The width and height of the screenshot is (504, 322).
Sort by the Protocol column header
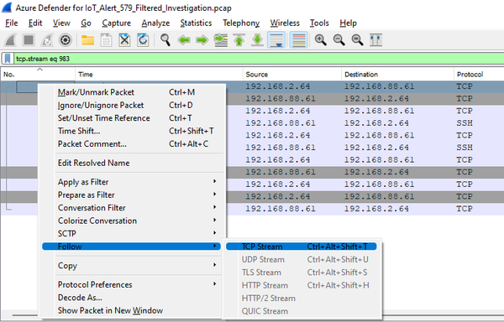click(479, 75)
